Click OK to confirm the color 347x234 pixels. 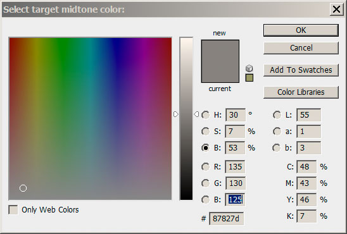tap(301, 30)
